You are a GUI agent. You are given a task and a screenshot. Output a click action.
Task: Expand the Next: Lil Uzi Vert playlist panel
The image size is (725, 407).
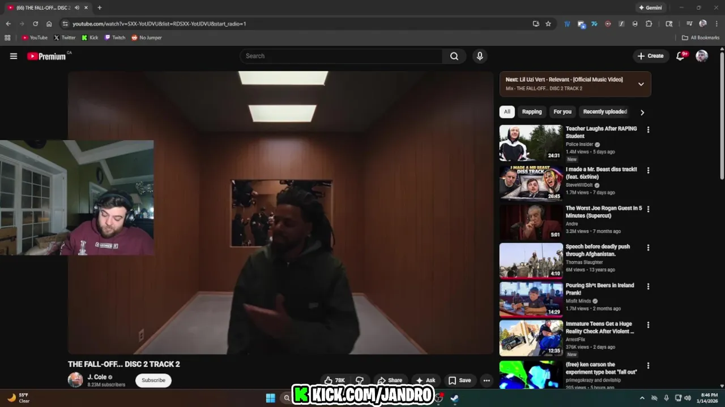click(x=641, y=84)
